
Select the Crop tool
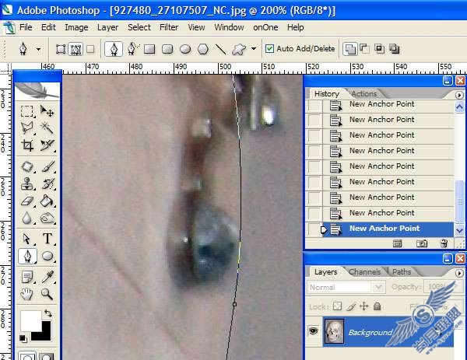[27, 145]
